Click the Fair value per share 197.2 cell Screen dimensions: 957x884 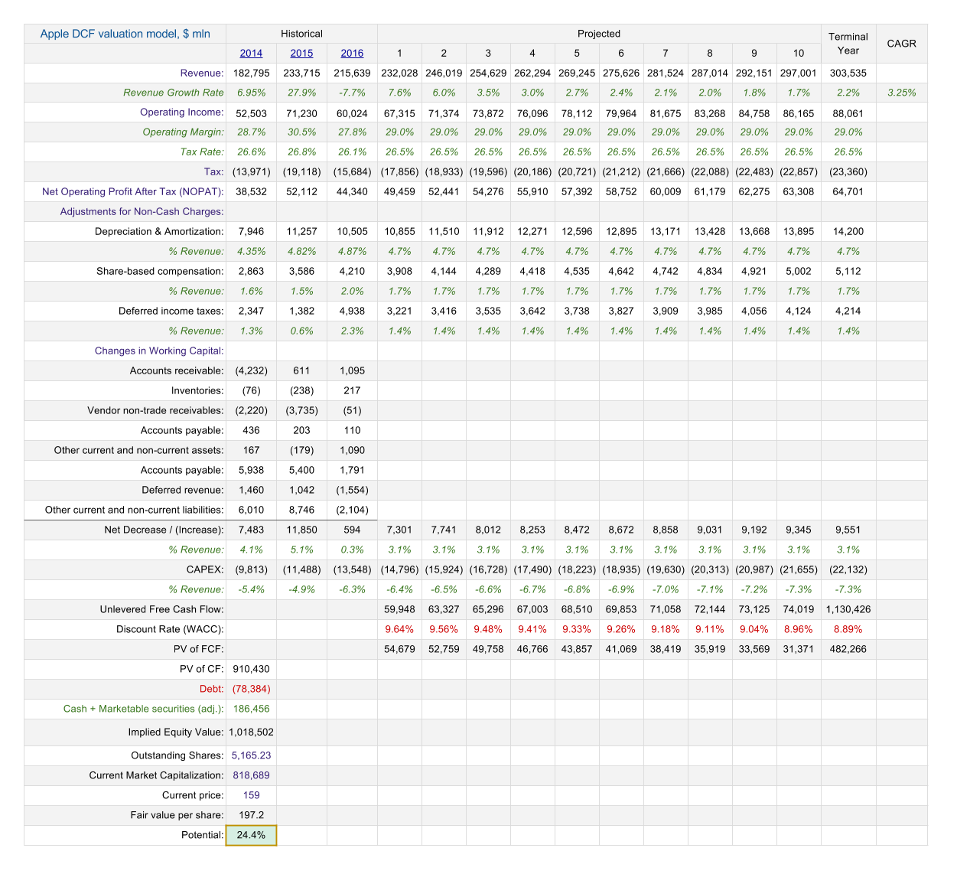point(251,815)
